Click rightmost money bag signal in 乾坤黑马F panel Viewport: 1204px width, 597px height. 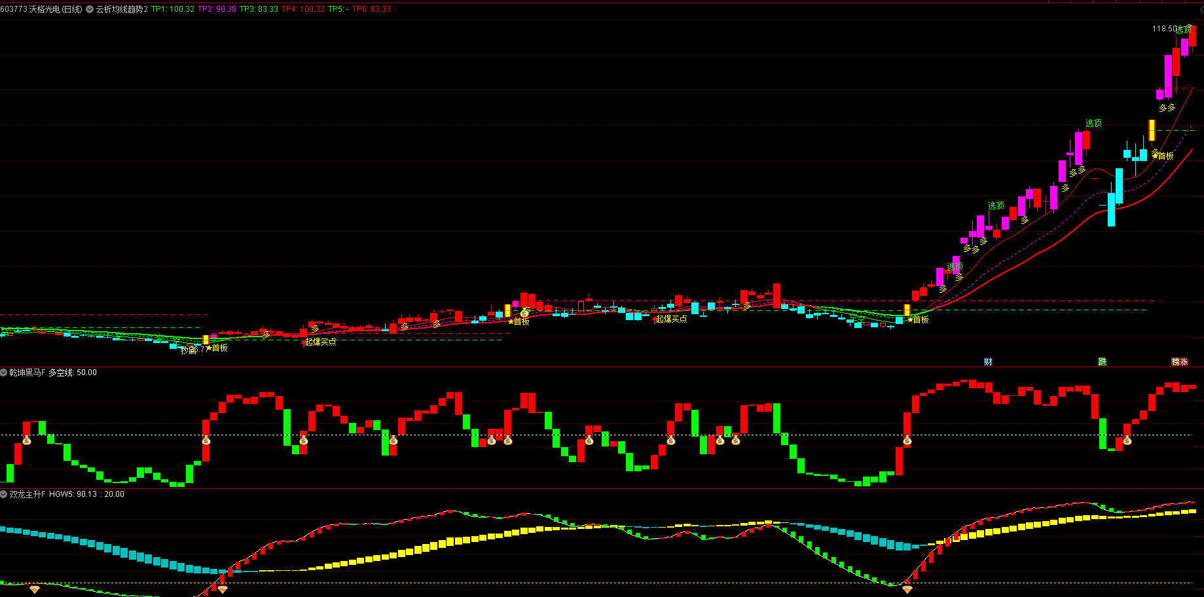1127,441
